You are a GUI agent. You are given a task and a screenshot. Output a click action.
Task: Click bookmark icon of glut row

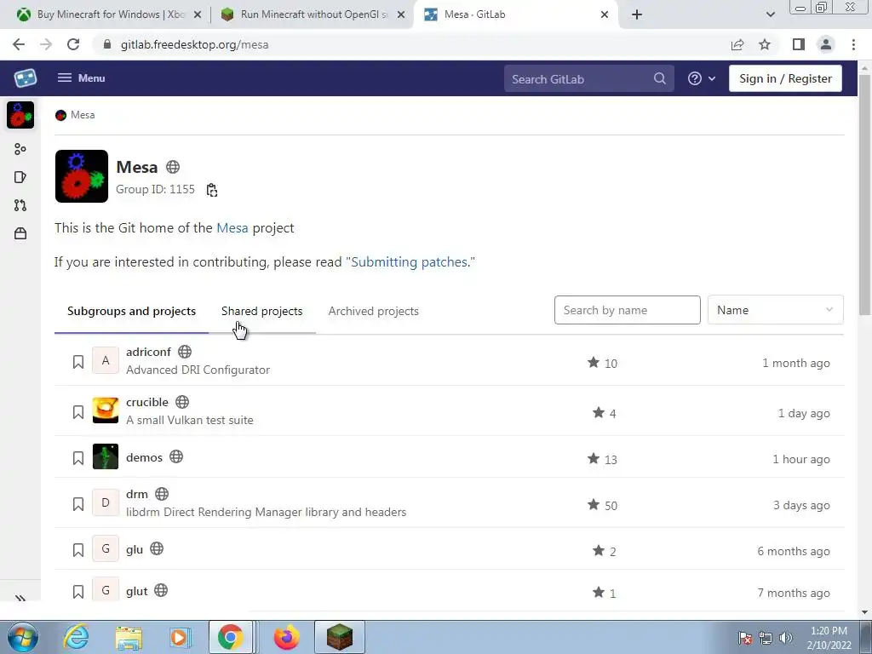(x=78, y=593)
